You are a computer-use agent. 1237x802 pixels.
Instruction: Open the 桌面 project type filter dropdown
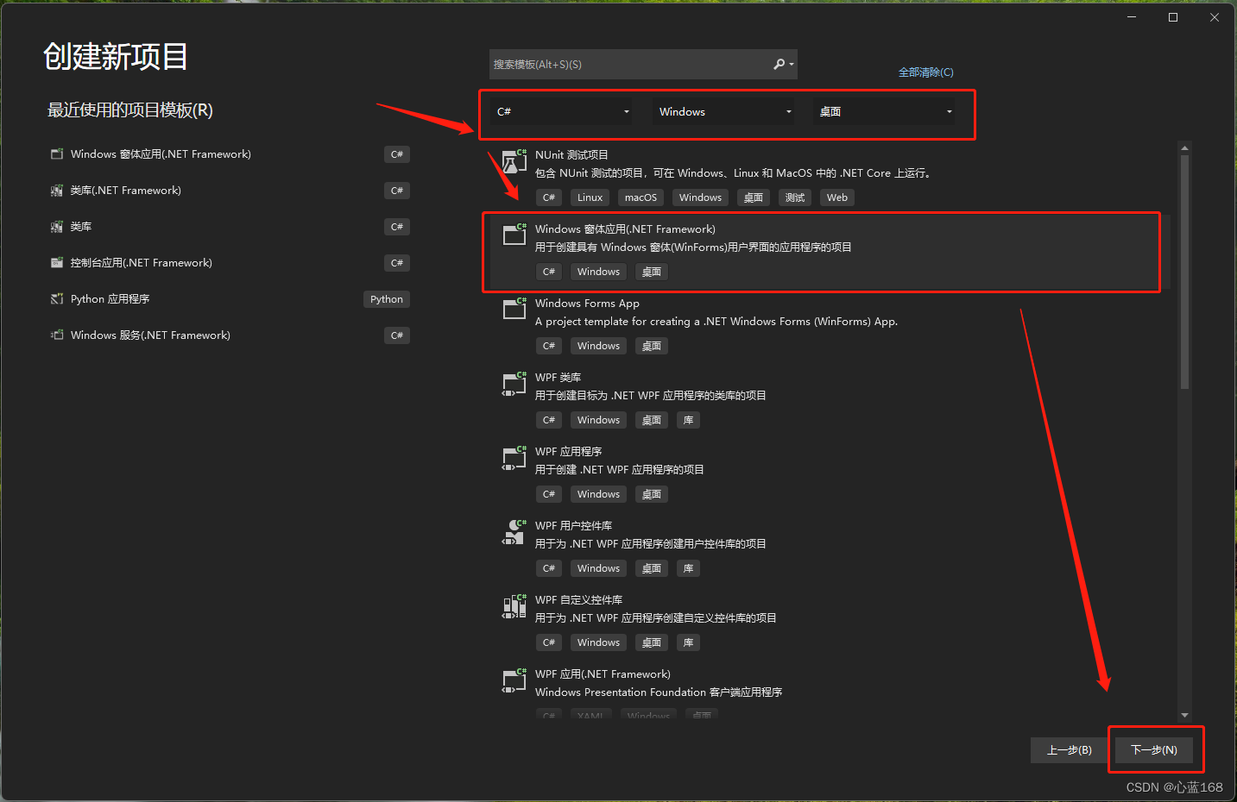[x=884, y=111]
